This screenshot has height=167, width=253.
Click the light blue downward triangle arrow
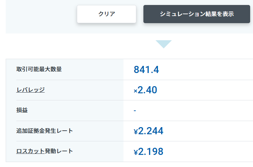(x=163, y=44)
